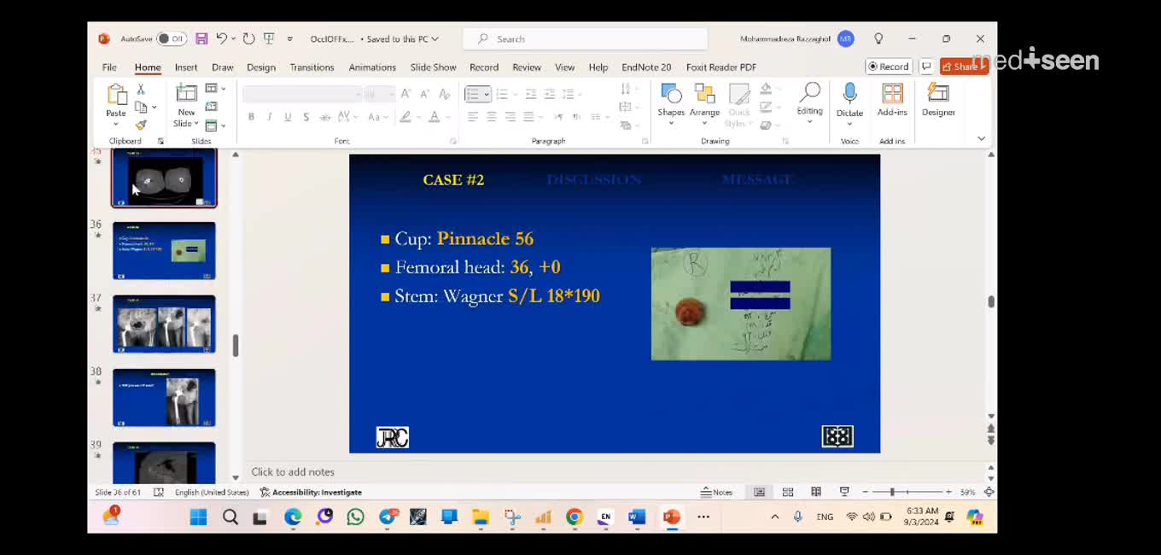The height and width of the screenshot is (555, 1161).
Task: Open Microsoft Word from the taskbar
Action: tap(637, 517)
